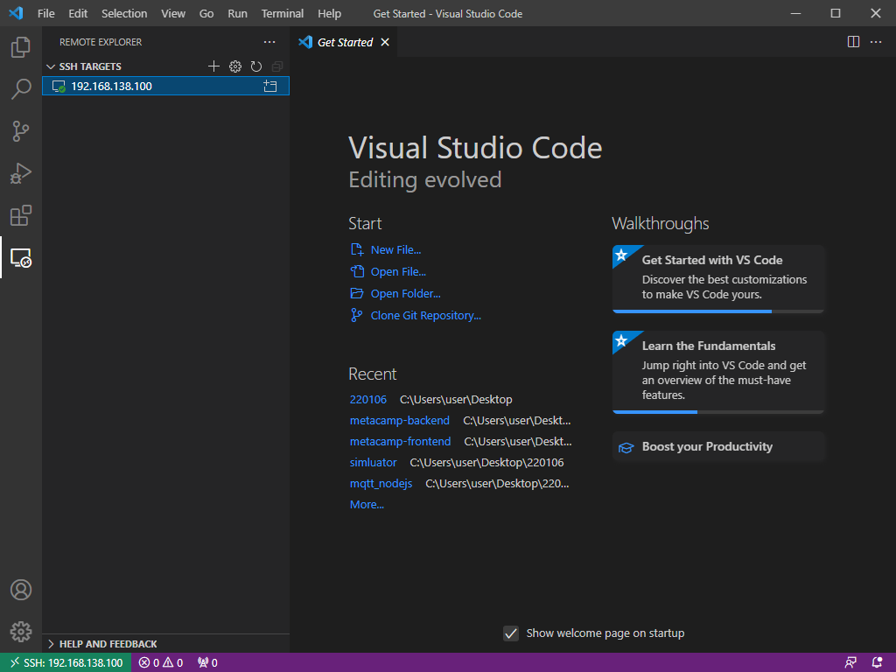Screen dimensions: 896x672
Task: Open the Terminal menu
Action: pos(283,13)
